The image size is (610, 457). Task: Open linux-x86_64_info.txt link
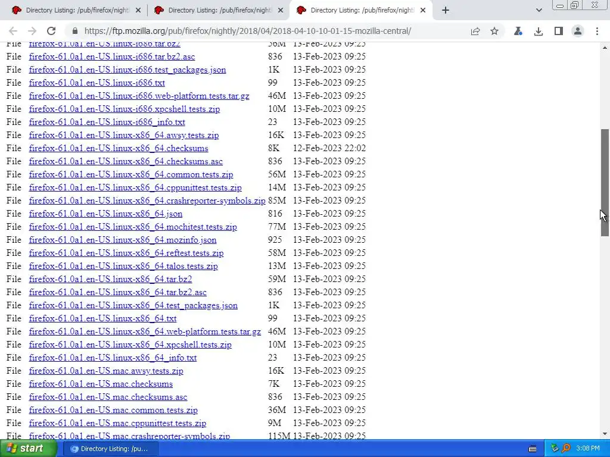point(113,358)
